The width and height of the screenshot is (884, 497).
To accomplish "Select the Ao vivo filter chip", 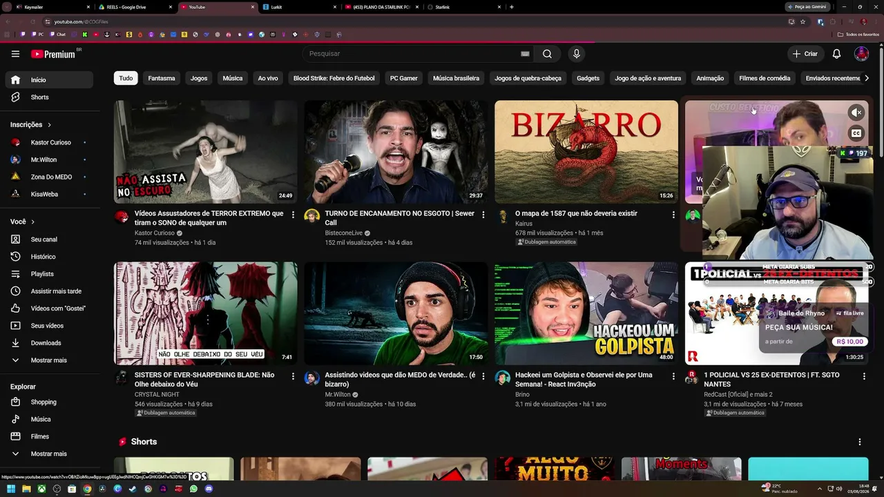I will (268, 78).
